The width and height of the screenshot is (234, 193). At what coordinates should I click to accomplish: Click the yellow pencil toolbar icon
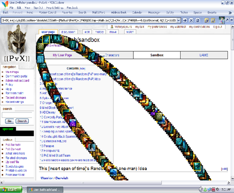(x=206, y=21)
